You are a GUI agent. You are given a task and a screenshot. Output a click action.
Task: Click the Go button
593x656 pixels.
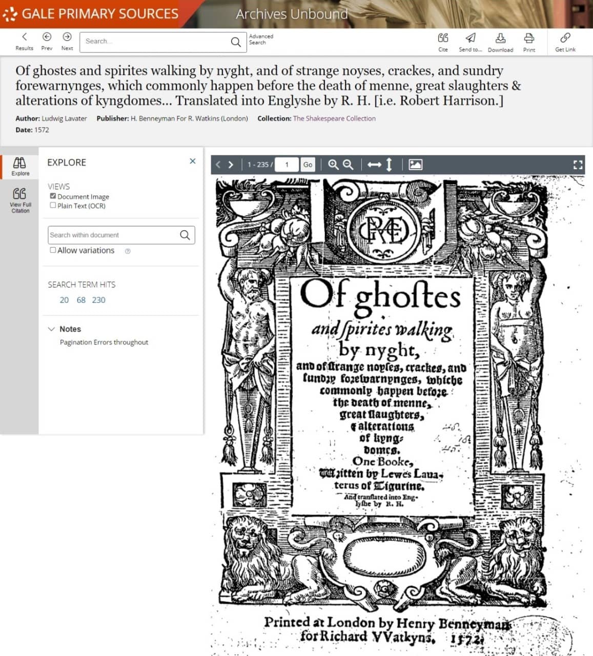pyautogui.click(x=308, y=165)
